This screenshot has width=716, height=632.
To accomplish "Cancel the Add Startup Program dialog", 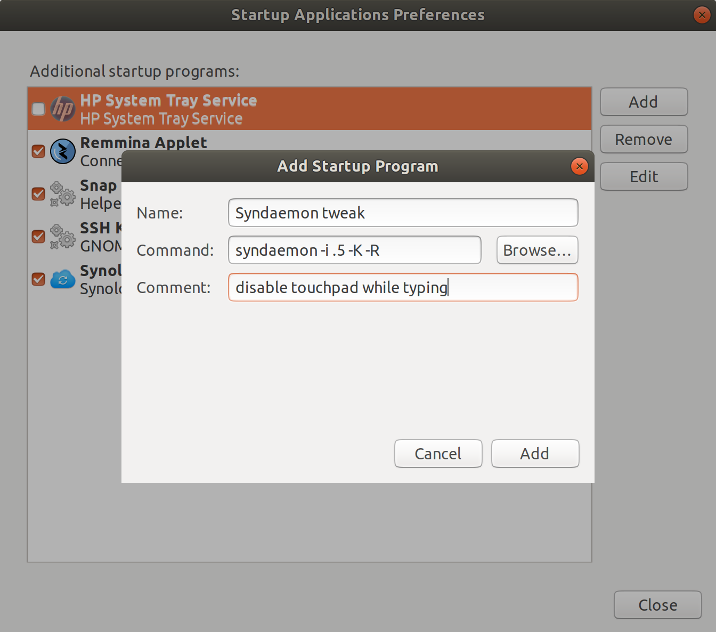I will (x=438, y=453).
